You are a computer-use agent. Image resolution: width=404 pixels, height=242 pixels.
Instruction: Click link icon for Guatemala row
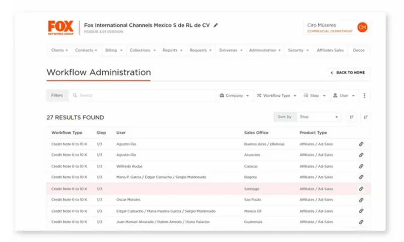361,222
